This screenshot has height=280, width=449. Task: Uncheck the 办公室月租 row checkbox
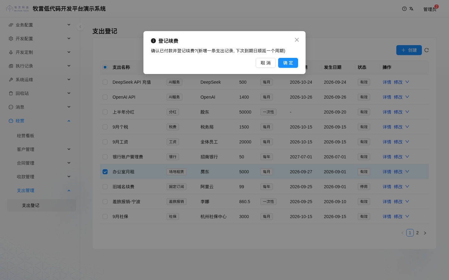(105, 172)
